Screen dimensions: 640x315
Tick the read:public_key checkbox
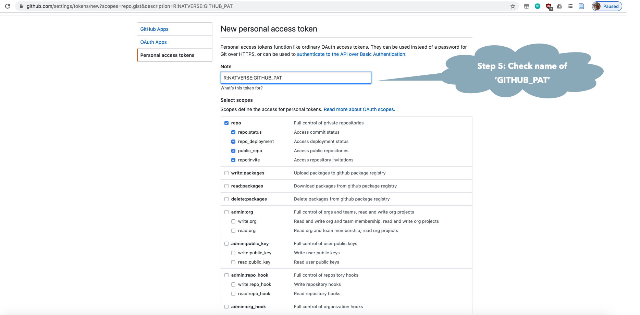tap(233, 262)
